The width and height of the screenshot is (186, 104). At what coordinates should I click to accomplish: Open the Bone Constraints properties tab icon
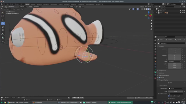pos(155,75)
